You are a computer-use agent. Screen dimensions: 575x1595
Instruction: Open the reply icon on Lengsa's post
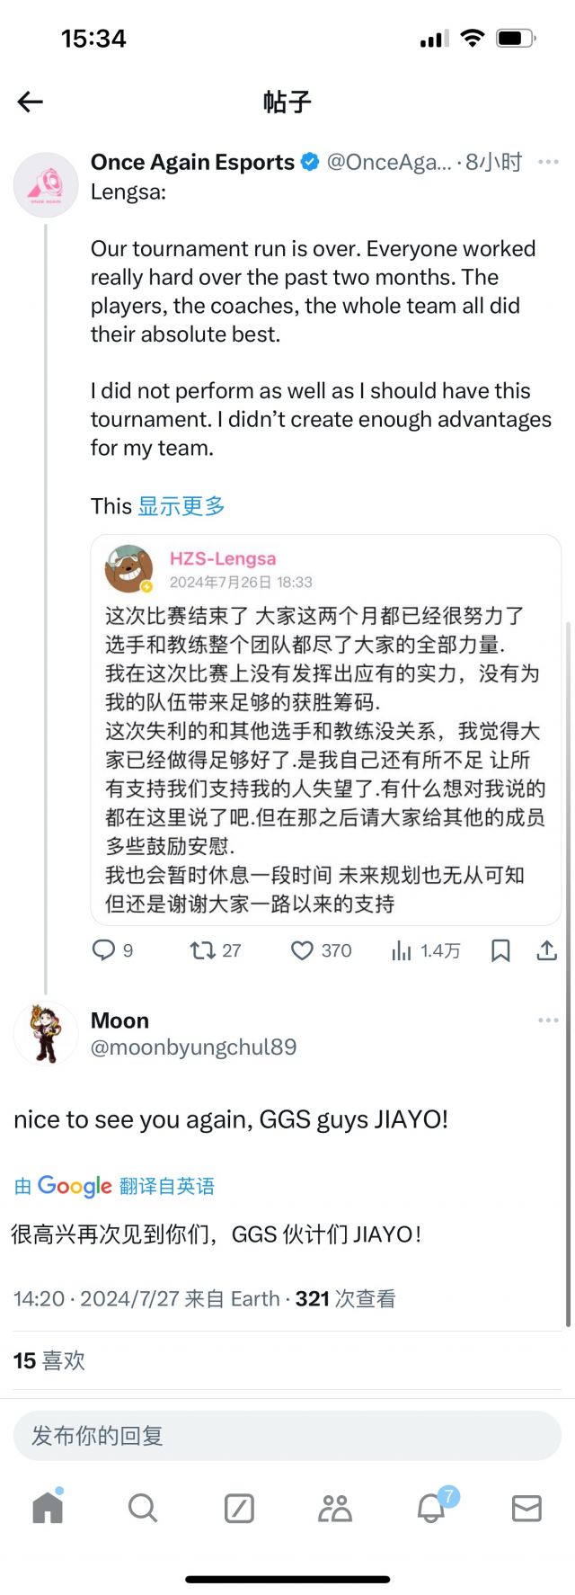[x=104, y=950]
